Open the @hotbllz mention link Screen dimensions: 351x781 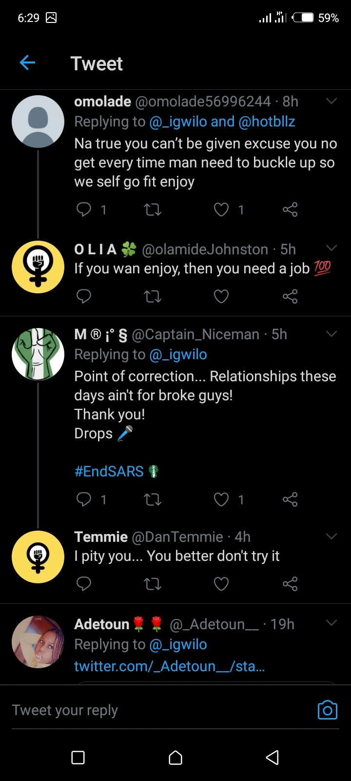click(267, 122)
